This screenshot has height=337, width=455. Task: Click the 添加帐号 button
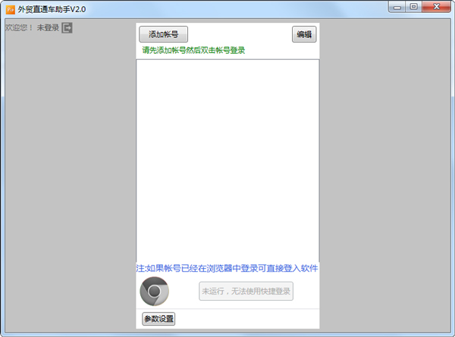163,34
